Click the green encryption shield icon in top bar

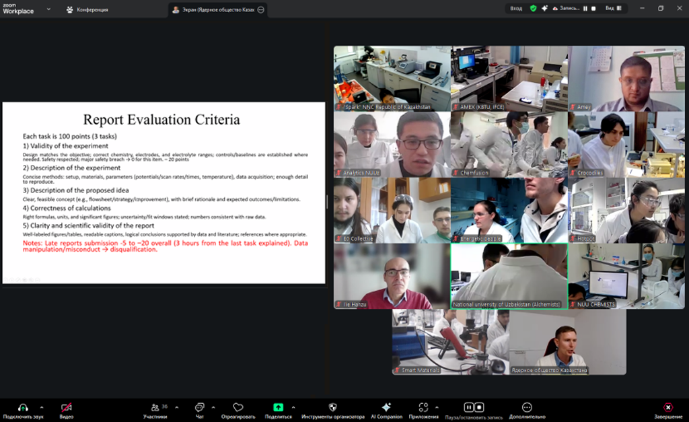coord(534,9)
